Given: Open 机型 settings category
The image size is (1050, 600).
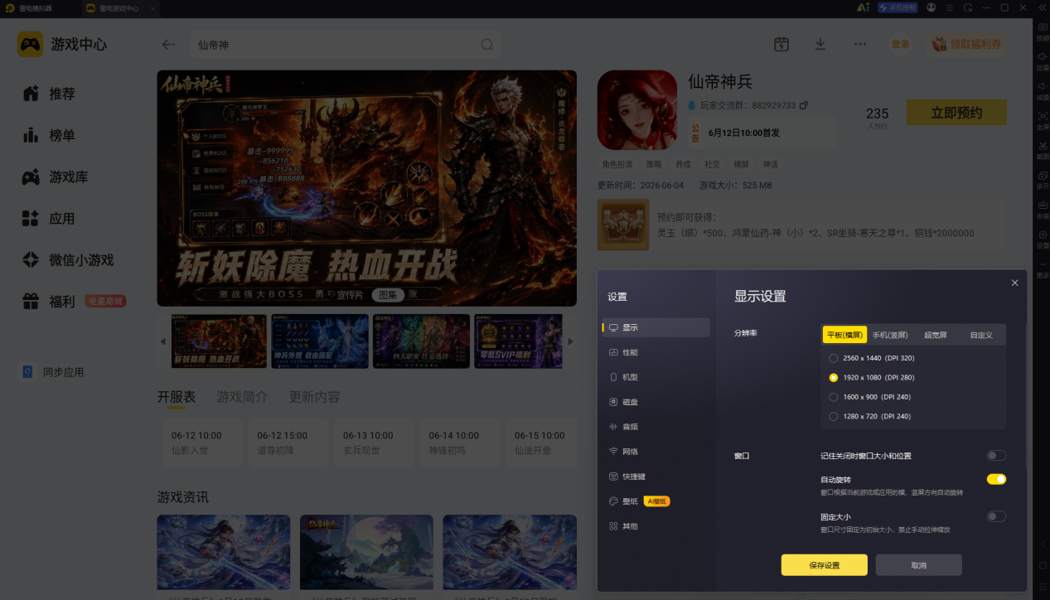Looking at the screenshot, I should (656, 377).
